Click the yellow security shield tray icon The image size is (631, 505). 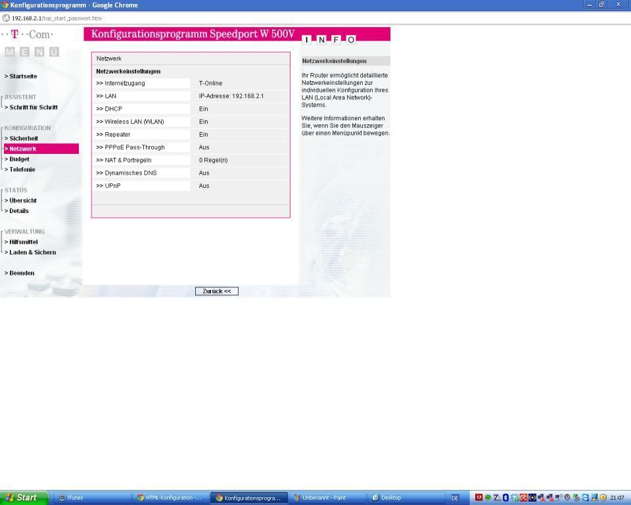click(x=603, y=497)
